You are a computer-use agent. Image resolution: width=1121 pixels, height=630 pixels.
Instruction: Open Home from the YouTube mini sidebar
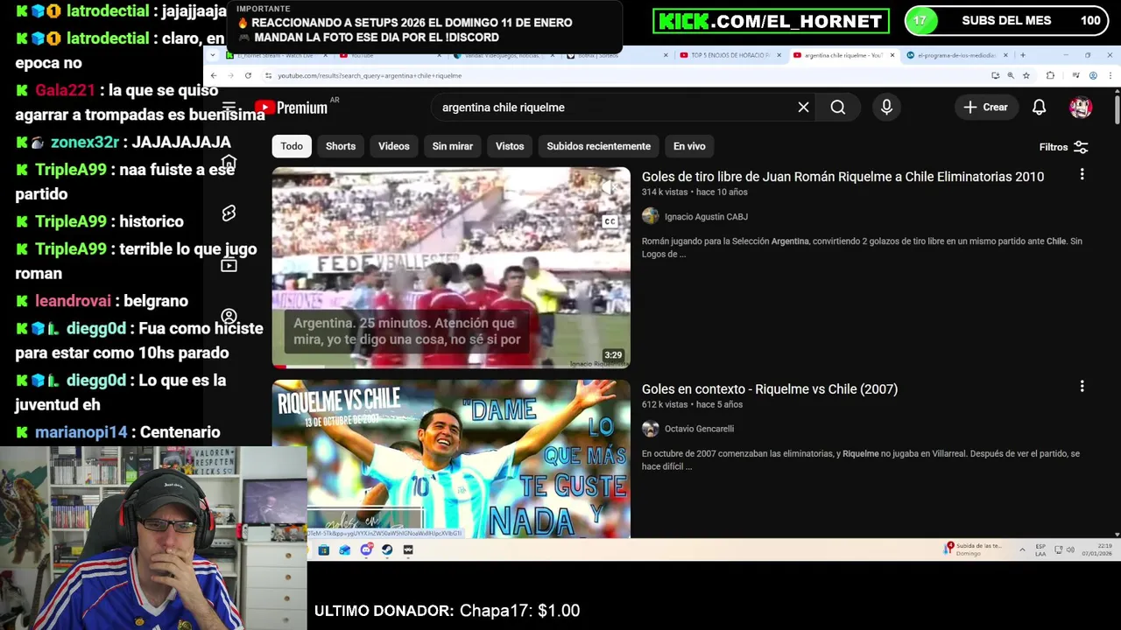229,163
